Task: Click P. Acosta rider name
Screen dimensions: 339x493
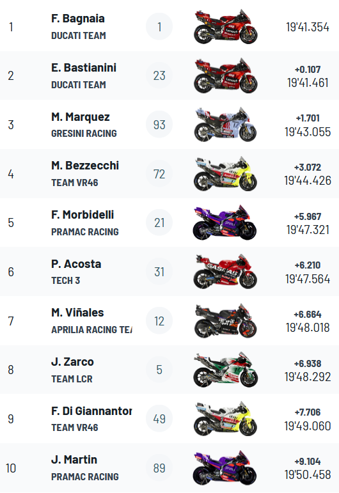Action: 76,264
